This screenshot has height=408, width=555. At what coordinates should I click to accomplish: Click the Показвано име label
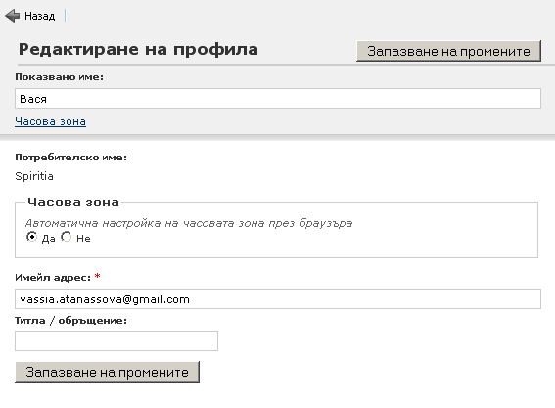tap(59, 76)
